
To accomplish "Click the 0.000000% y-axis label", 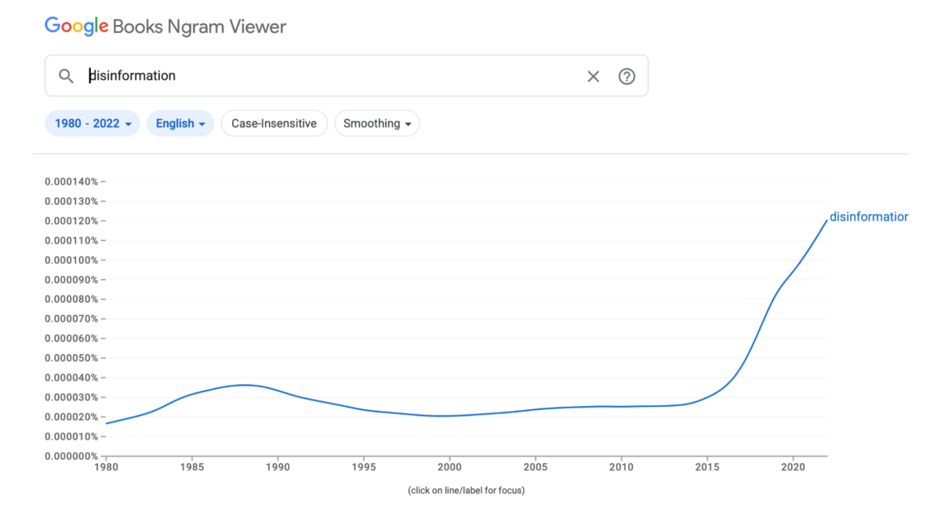I will 71,455.
